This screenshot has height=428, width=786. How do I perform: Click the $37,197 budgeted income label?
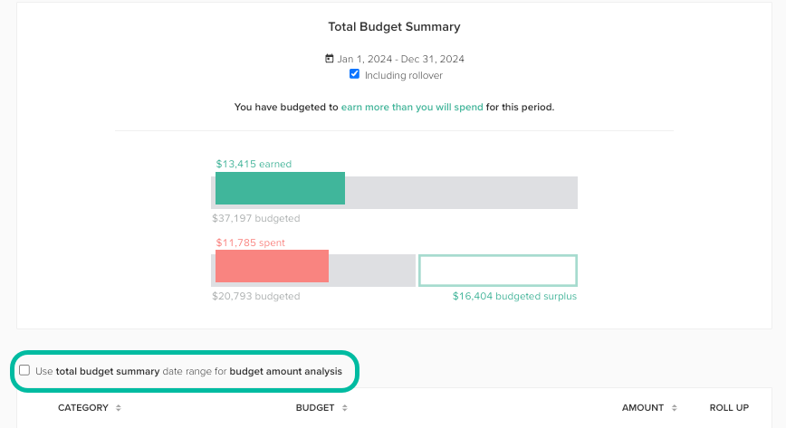(255, 218)
